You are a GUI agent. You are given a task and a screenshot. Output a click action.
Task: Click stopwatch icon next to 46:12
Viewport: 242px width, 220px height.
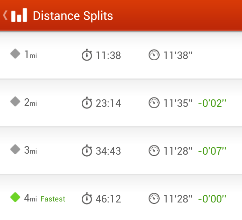87,198
